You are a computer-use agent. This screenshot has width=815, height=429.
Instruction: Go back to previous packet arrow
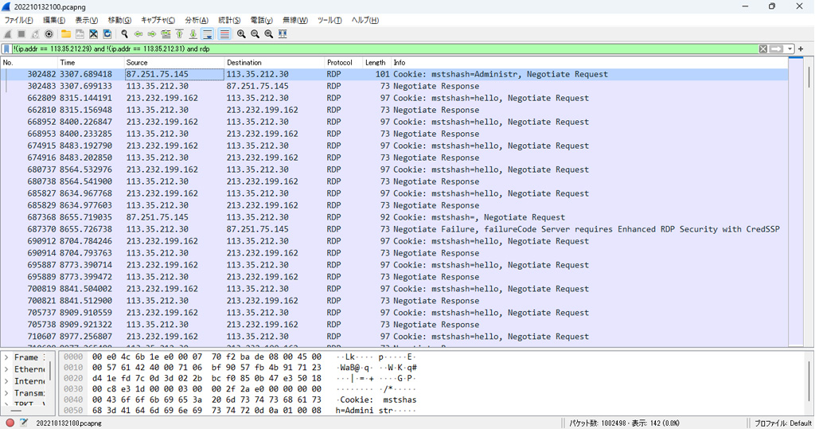pyautogui.click(x=138, y=33)
